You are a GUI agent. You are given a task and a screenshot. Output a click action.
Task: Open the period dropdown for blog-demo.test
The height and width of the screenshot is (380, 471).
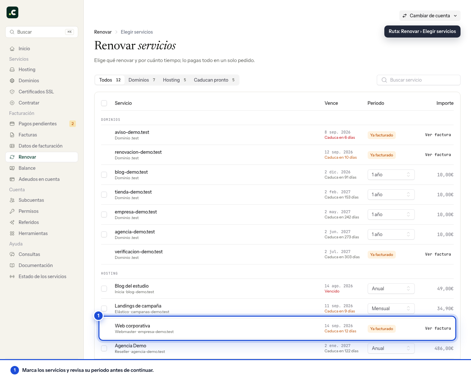pos(391,175)
